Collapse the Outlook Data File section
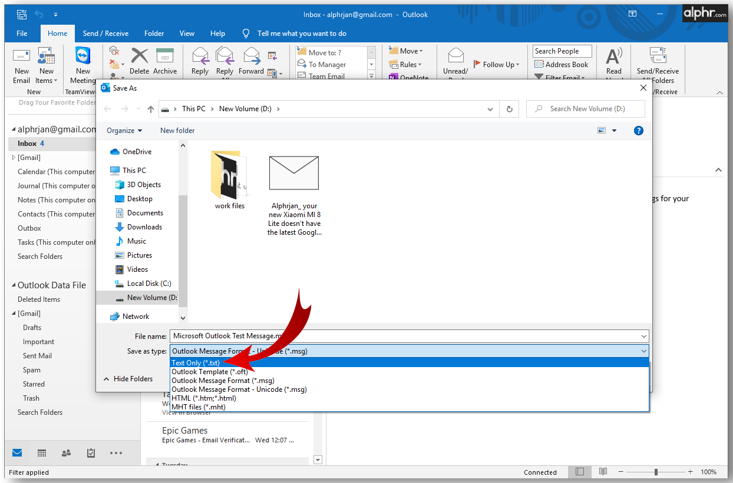 coord(13,285)
